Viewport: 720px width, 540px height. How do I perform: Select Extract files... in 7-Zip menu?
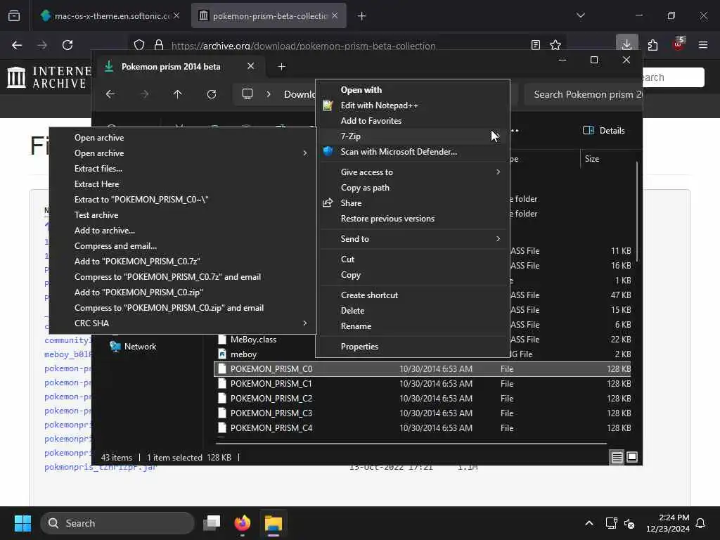[x=182, y=169]
